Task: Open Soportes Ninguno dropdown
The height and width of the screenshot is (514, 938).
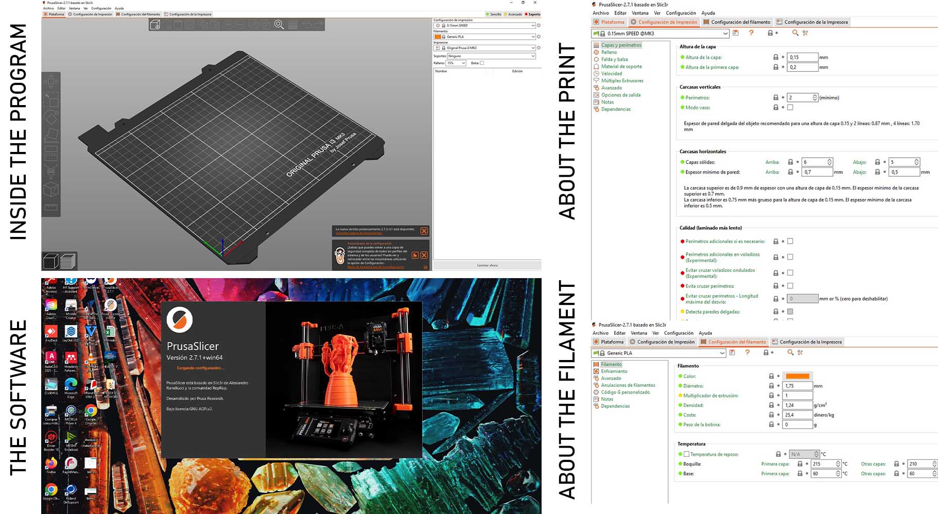Action: [491, 56]
